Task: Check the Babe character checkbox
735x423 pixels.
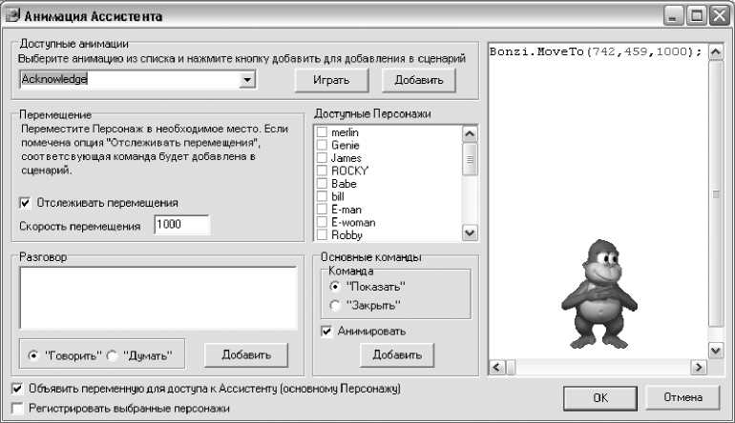Action: click(x=322, y=184)
